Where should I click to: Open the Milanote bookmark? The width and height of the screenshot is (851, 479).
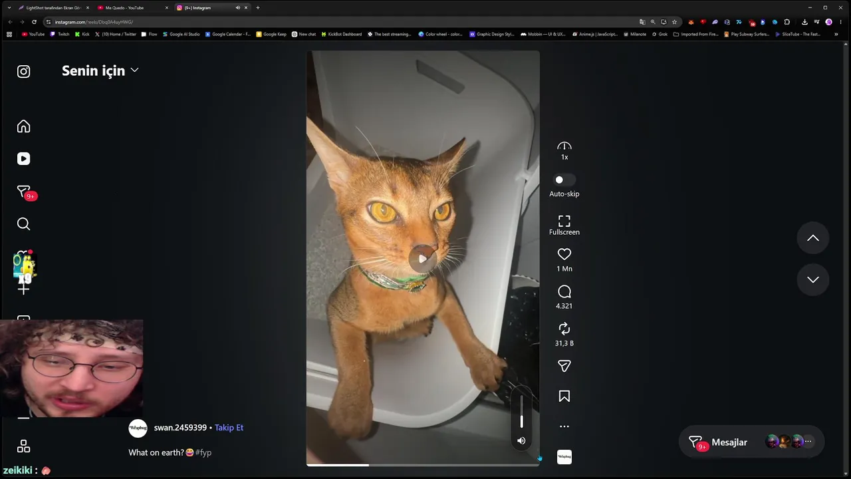point(634,34)
